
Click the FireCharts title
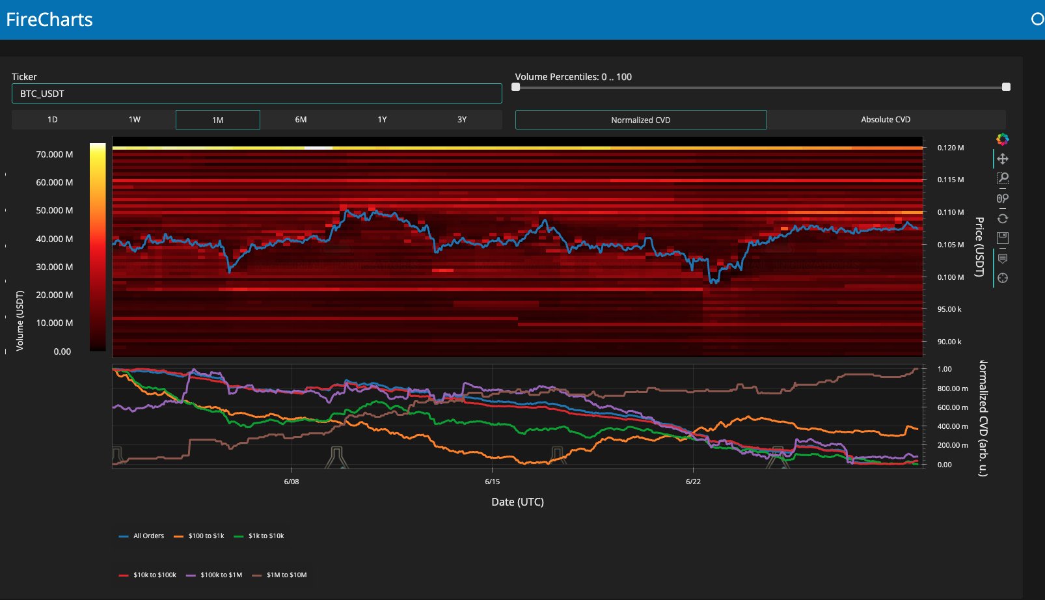[x=49, y=20]
